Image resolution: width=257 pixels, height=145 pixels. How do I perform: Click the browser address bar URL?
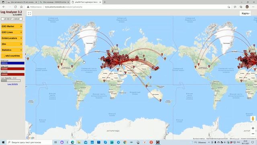63,7
